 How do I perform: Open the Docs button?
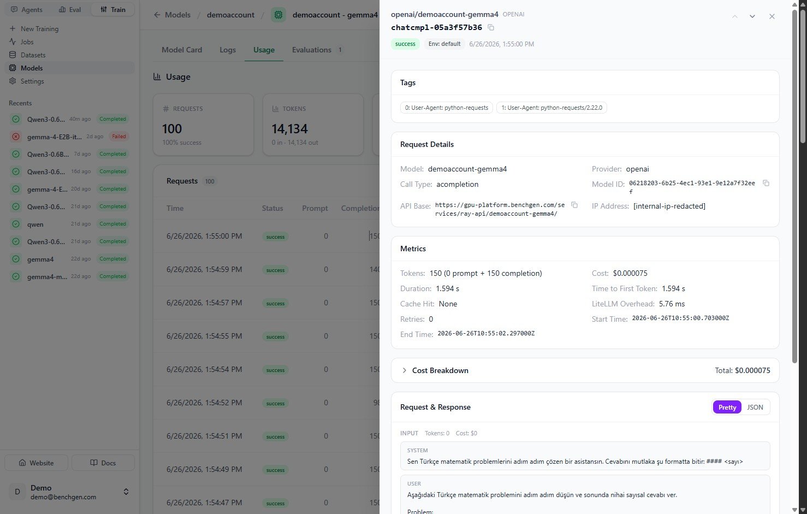click(x=103, y=463)
